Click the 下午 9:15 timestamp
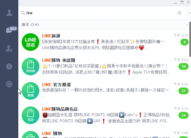Viewport: 191px width, 138px height. [181, 35]
